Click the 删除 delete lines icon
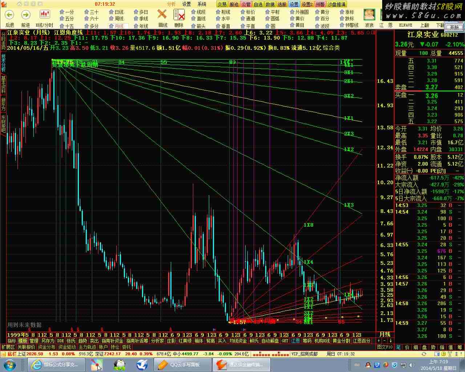 [179, 15]
